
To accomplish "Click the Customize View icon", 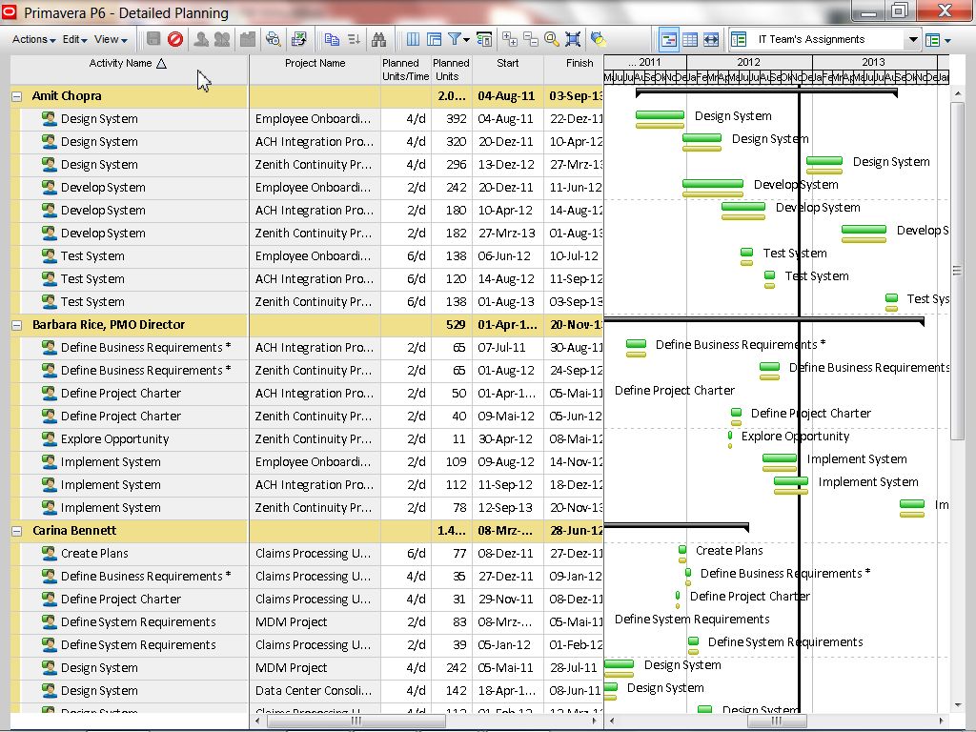I will point(435,39).
